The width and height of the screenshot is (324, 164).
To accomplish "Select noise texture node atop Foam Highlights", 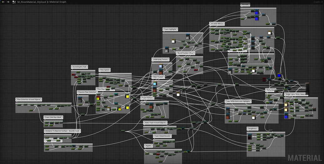I will [188, 37].
